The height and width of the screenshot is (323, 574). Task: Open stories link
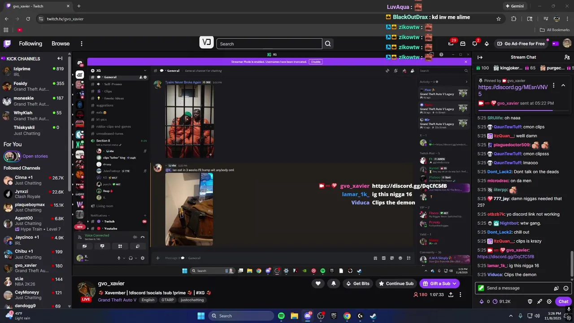[35, 156]
